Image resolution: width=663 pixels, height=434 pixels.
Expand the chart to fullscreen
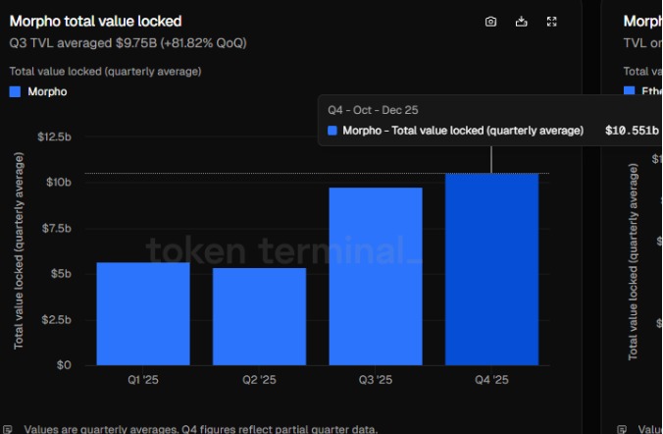(x=552, y=22)
